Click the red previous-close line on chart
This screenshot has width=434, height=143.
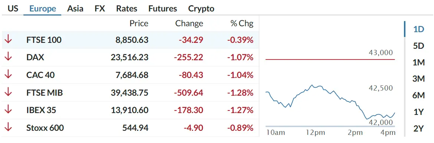coord(330,59)
